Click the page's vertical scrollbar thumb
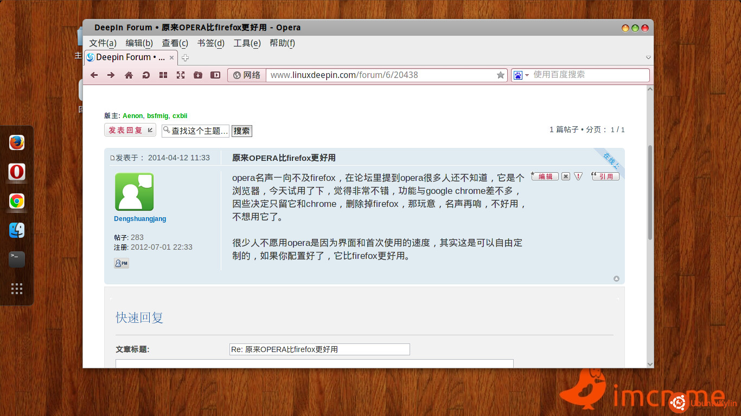The image size is (741, 416). [x=650, y=192]
